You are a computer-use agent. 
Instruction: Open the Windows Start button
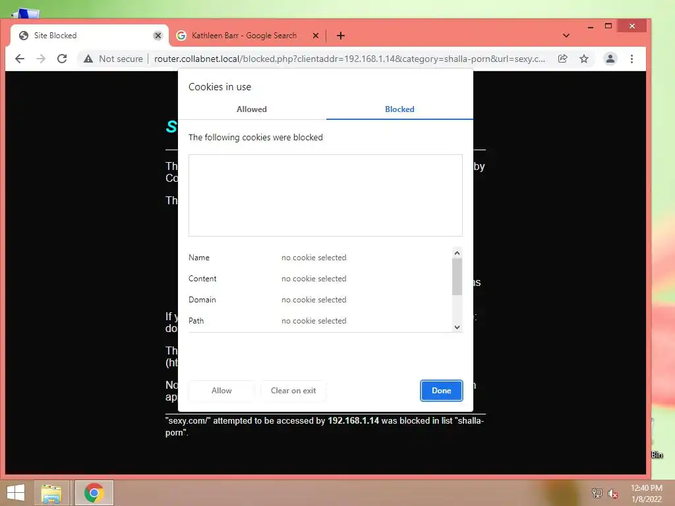[x=16, y=493]
